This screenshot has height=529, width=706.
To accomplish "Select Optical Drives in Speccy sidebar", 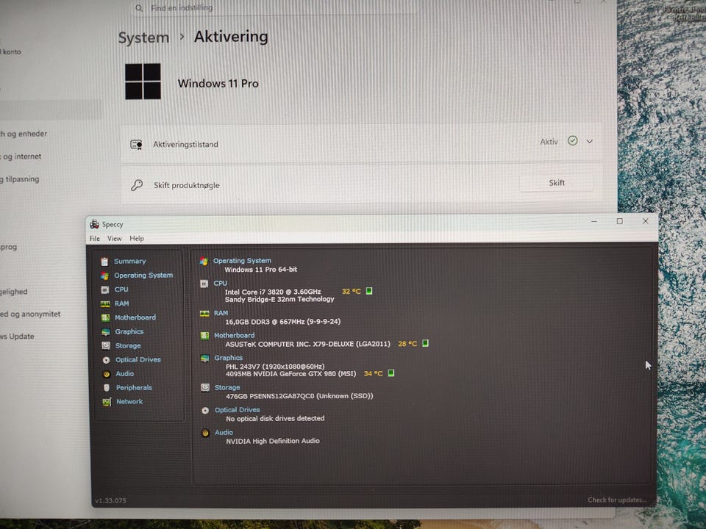I will pyautogui.click(x=138, y=359).
